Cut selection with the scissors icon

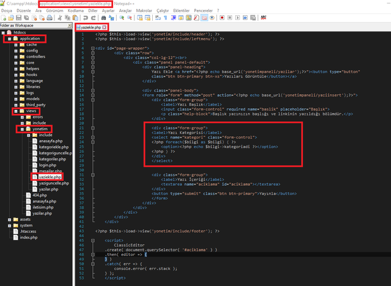click(x=60, y=18)
